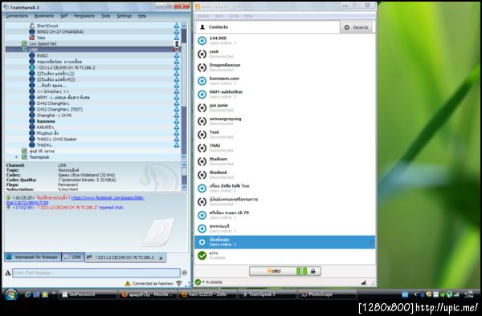482x316 pixels.
Task: Select the jun junie contact in Zello
Action: [x=285, y=107]
